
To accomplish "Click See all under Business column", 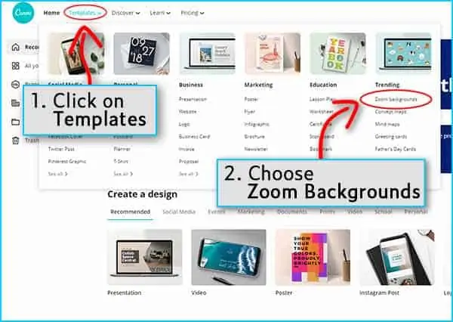I will pyautogui.click(x=189, y=174).
